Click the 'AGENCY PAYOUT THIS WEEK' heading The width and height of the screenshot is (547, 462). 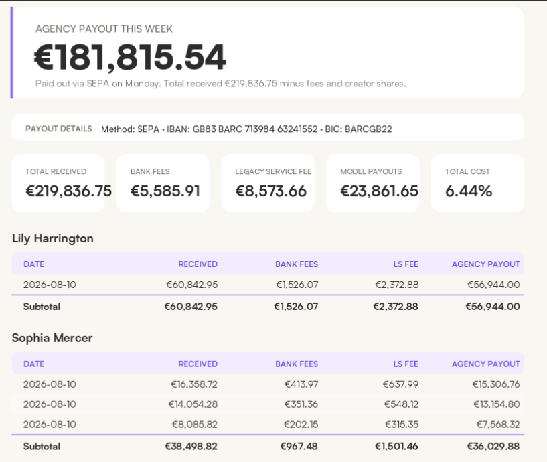pos(104,29)
